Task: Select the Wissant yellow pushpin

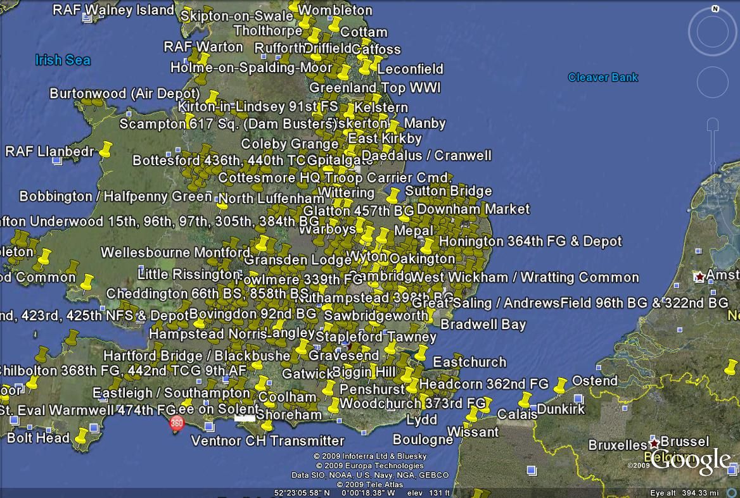Action: pos(472,414)
